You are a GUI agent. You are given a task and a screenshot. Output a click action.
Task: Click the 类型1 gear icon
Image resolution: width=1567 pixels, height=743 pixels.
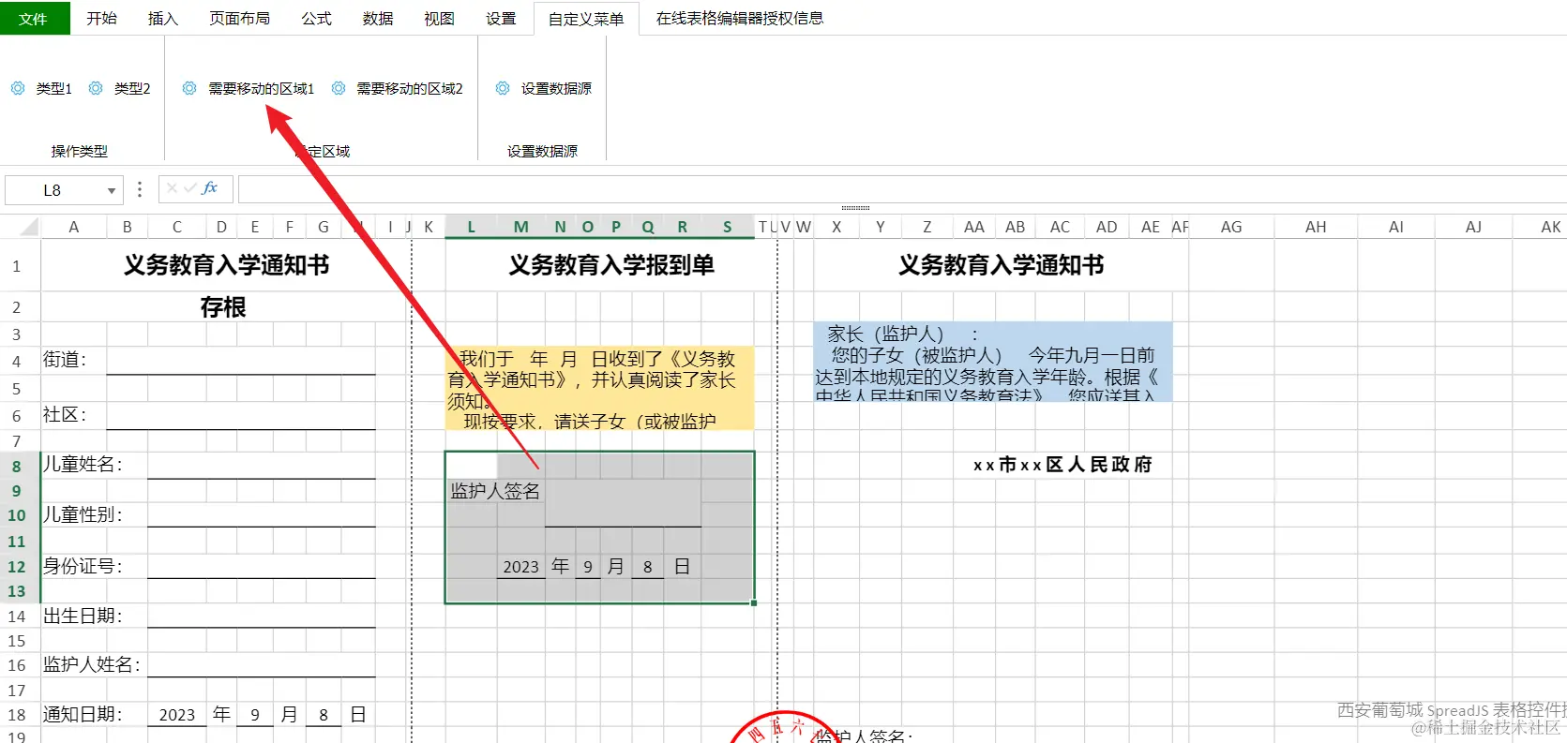[18, 88]
